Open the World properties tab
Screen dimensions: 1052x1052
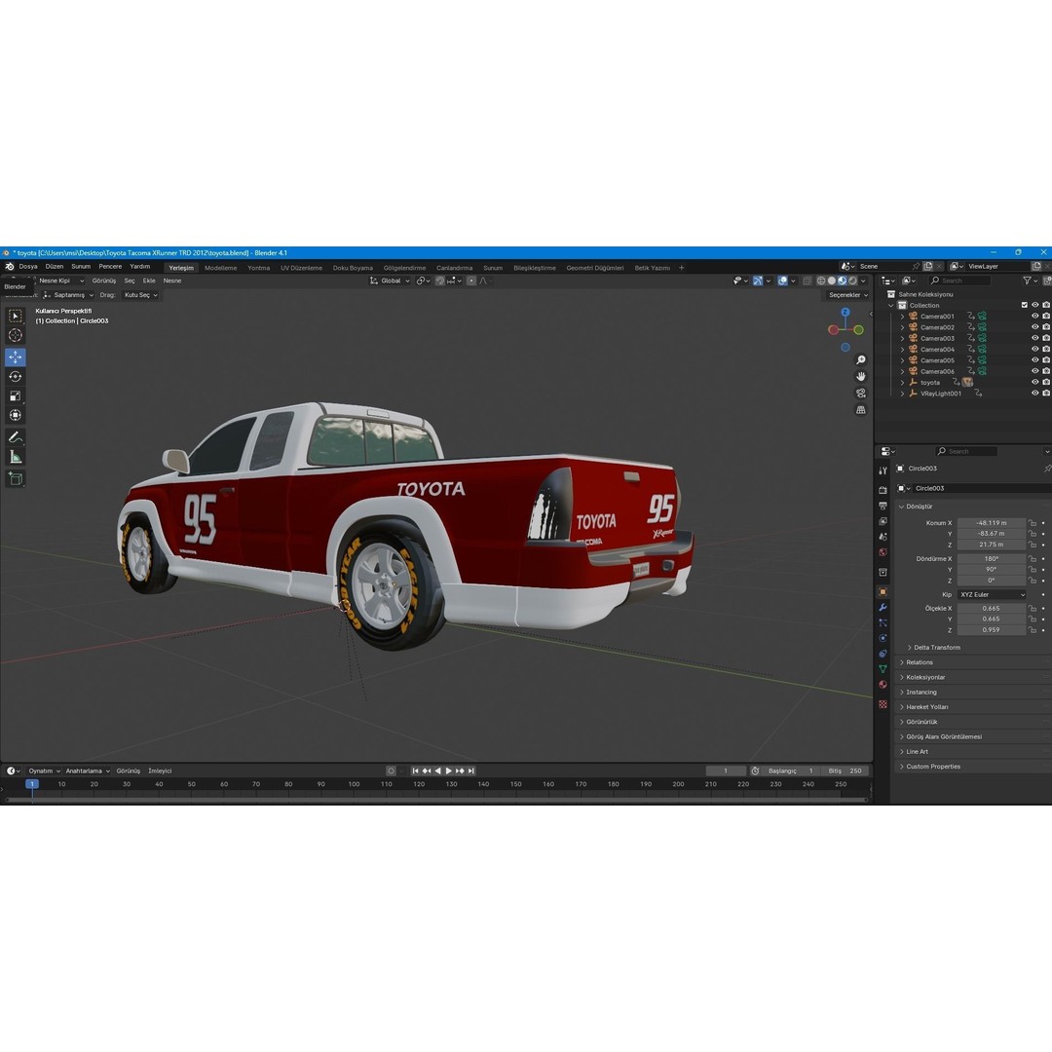click(883, 552)
